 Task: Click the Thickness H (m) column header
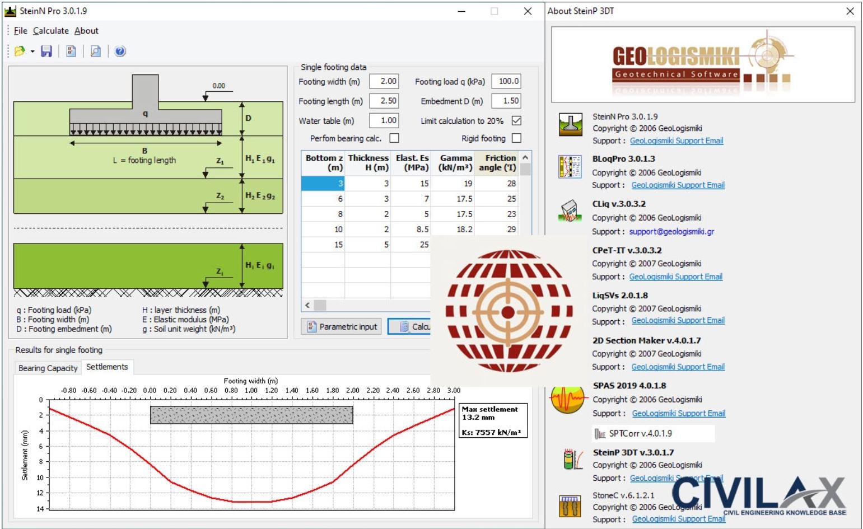367,163
